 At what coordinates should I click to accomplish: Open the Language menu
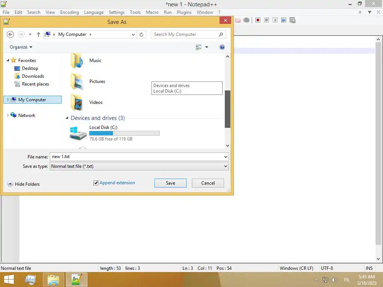point(94,12)
